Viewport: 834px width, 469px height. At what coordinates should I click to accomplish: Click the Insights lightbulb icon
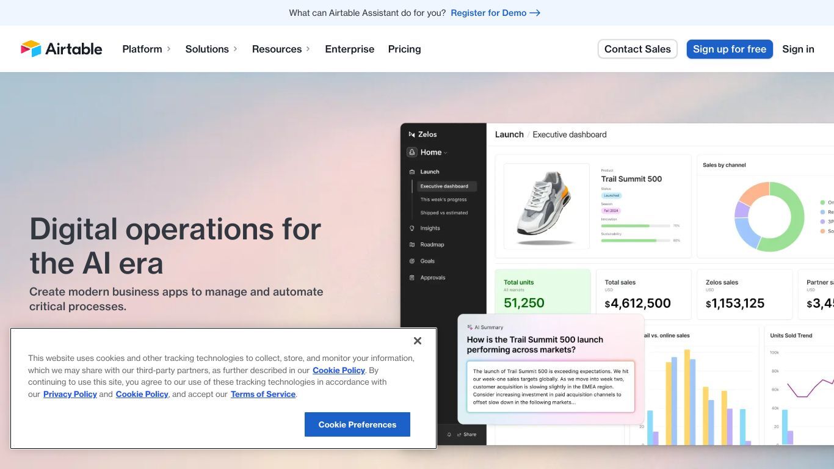tap(412, 228)
